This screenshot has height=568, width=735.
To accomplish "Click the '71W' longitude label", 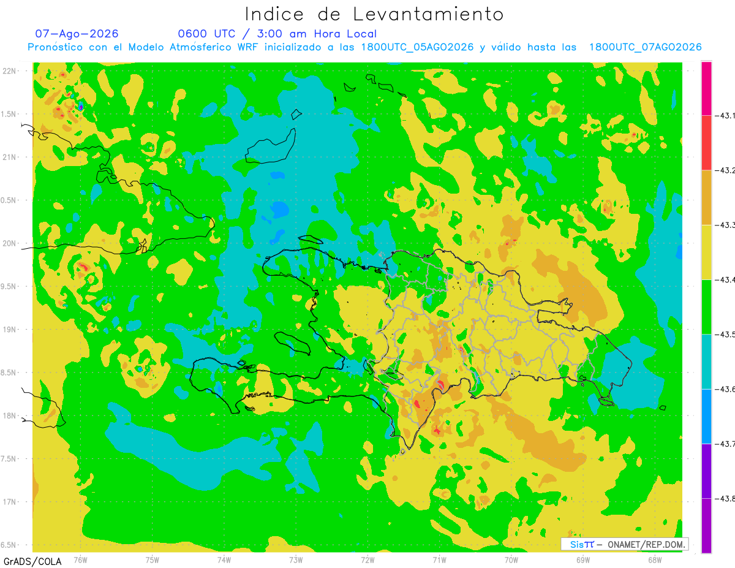I will click(x=439, y=559).
